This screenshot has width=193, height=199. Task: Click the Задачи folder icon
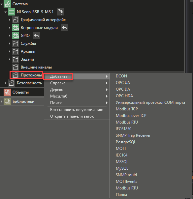click(16, 59)
